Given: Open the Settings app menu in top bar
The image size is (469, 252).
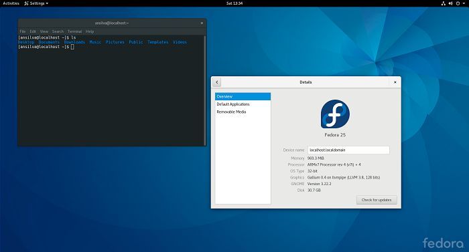Looking at the screenshot, I should pos(36,3).
